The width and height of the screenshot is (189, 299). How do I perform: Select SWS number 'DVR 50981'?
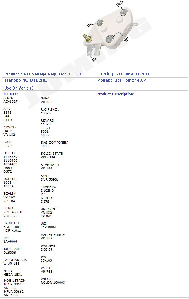click(50, 179)
